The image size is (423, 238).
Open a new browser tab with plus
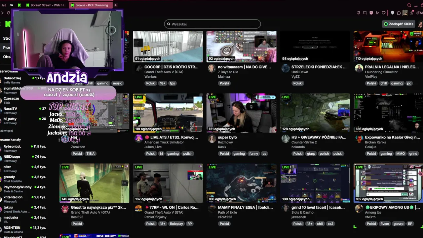115,5
